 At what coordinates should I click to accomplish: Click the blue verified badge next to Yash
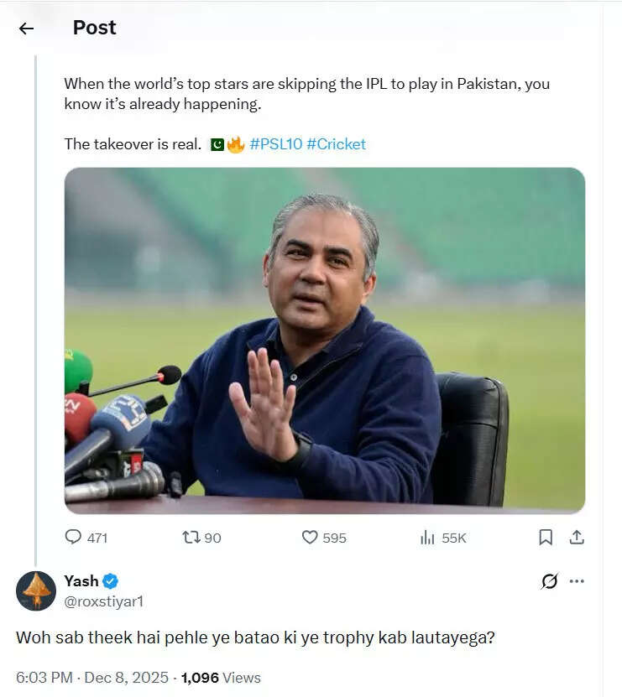point(110,581)
